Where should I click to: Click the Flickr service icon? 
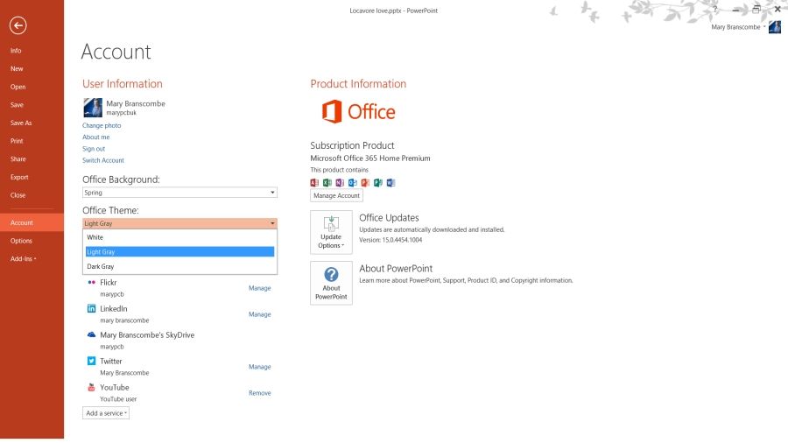91,282
